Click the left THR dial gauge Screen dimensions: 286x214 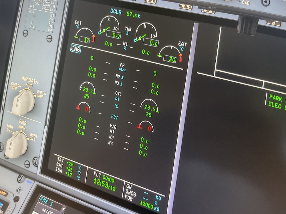pos(110,28)
